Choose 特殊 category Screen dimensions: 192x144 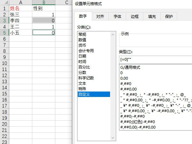click(94, 89)
